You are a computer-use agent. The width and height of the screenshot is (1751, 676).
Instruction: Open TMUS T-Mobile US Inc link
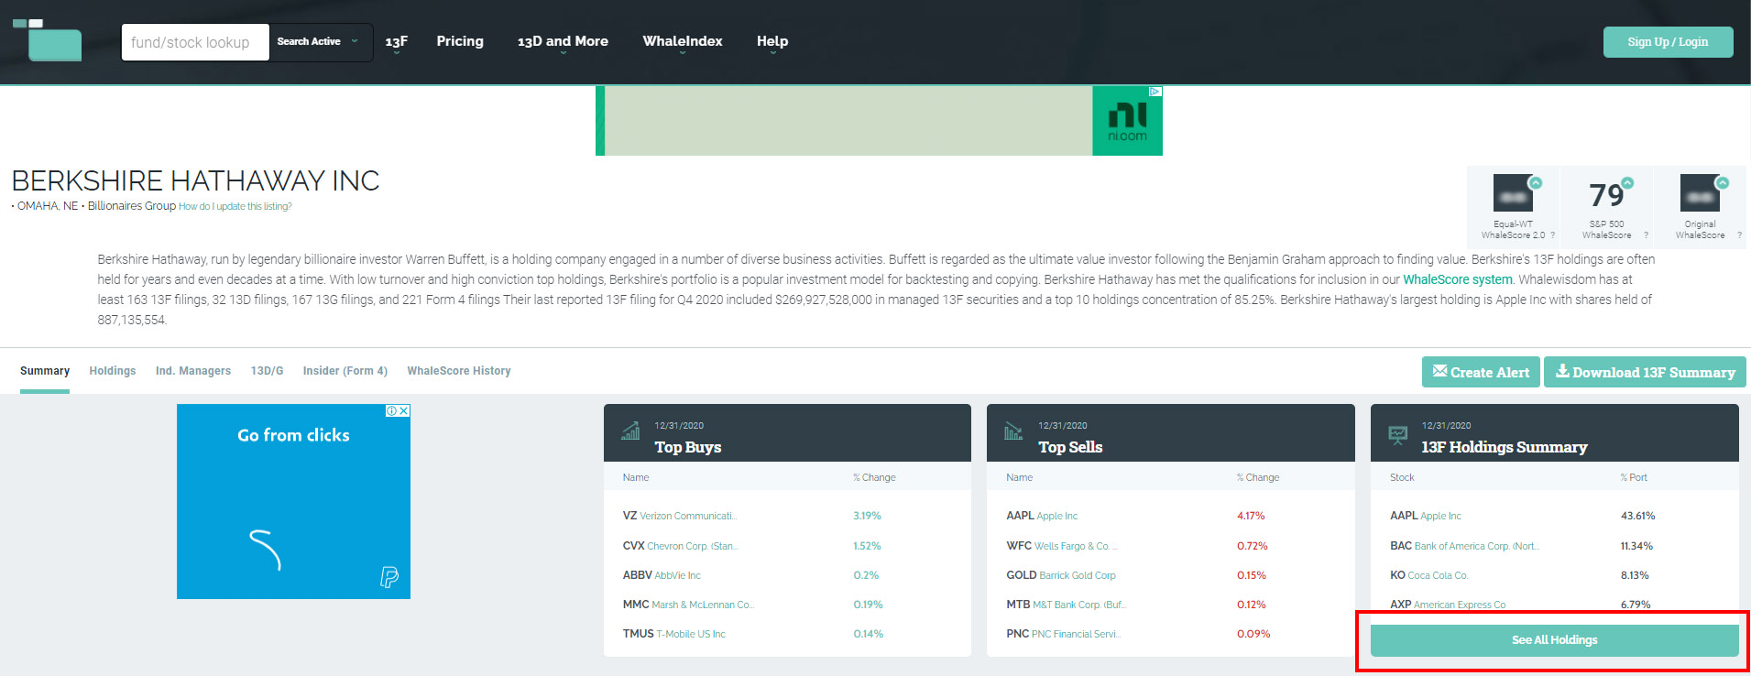pyautogui.click(x=674, y=634)
